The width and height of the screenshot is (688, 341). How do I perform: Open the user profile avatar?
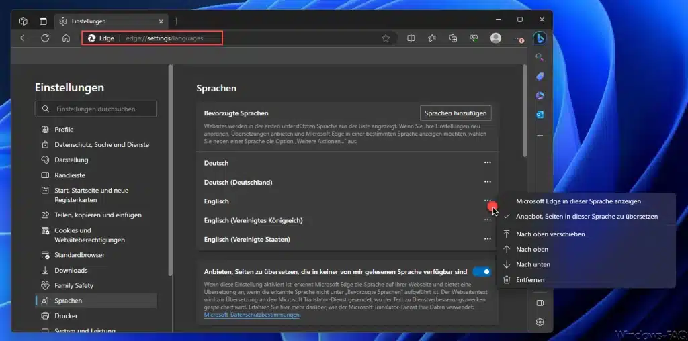click(x=496, y=38)
